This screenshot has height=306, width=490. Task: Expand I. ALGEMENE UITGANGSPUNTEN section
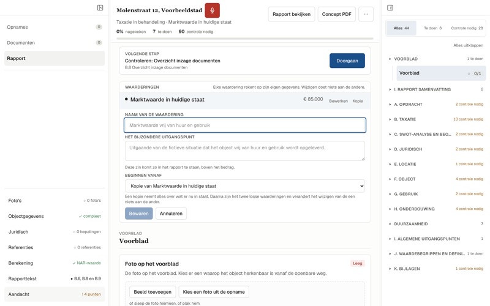436,239
